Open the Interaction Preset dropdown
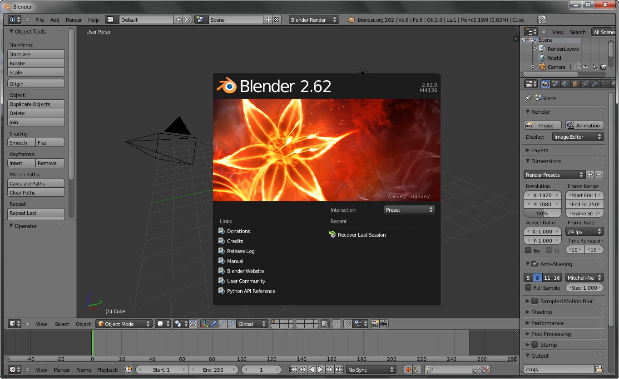Image resolution: width=619 pixels, height=379 pixels. 409,210
